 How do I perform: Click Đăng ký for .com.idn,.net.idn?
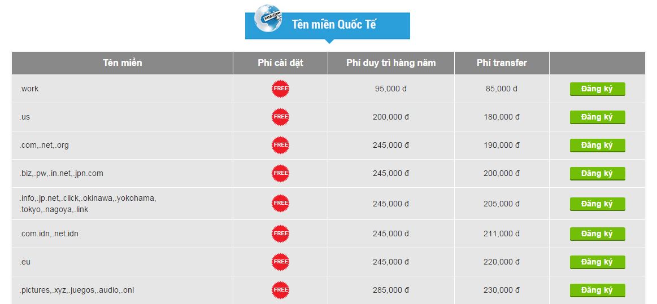tap(597, 233)
